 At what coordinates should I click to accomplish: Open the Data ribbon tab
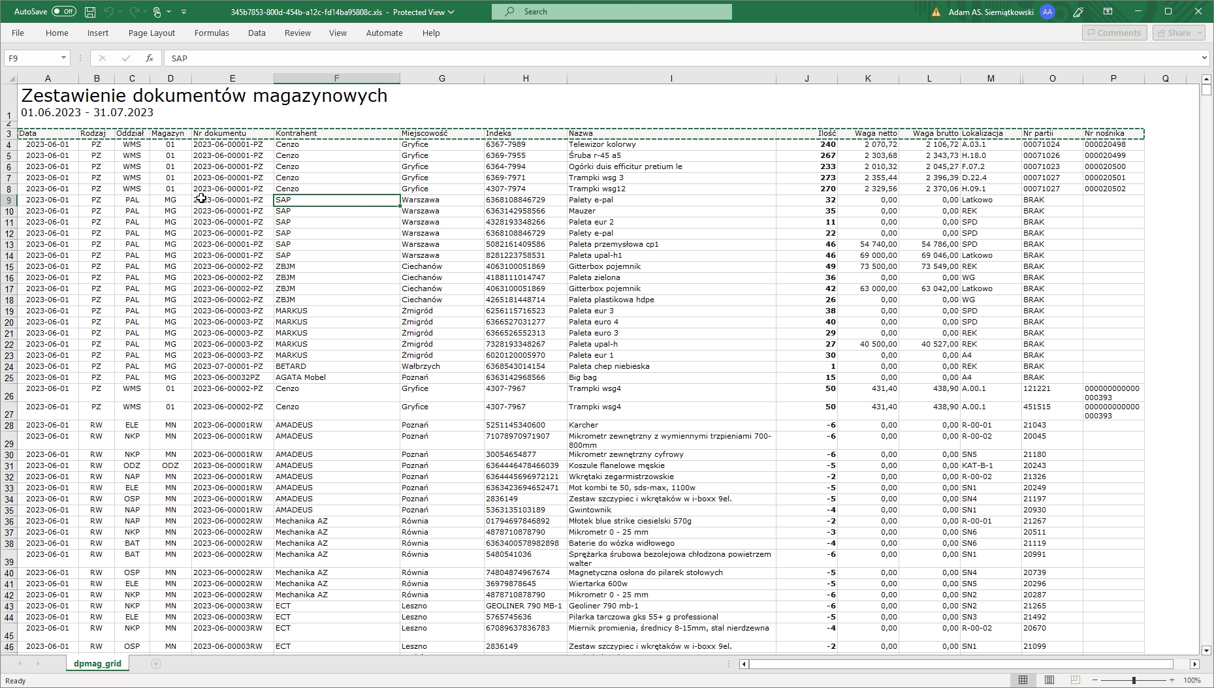tap(257, 33)
